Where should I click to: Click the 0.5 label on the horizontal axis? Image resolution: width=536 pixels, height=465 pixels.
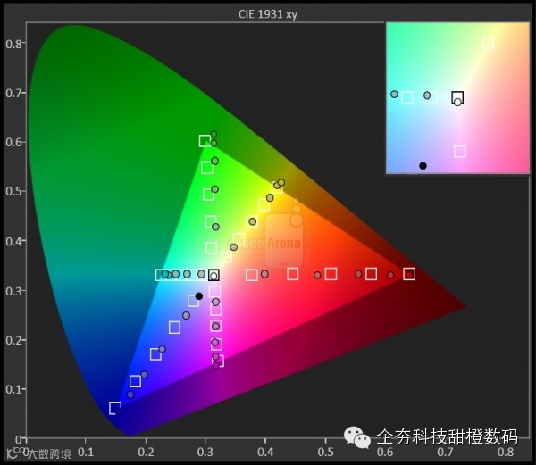(x=325, y=452)
